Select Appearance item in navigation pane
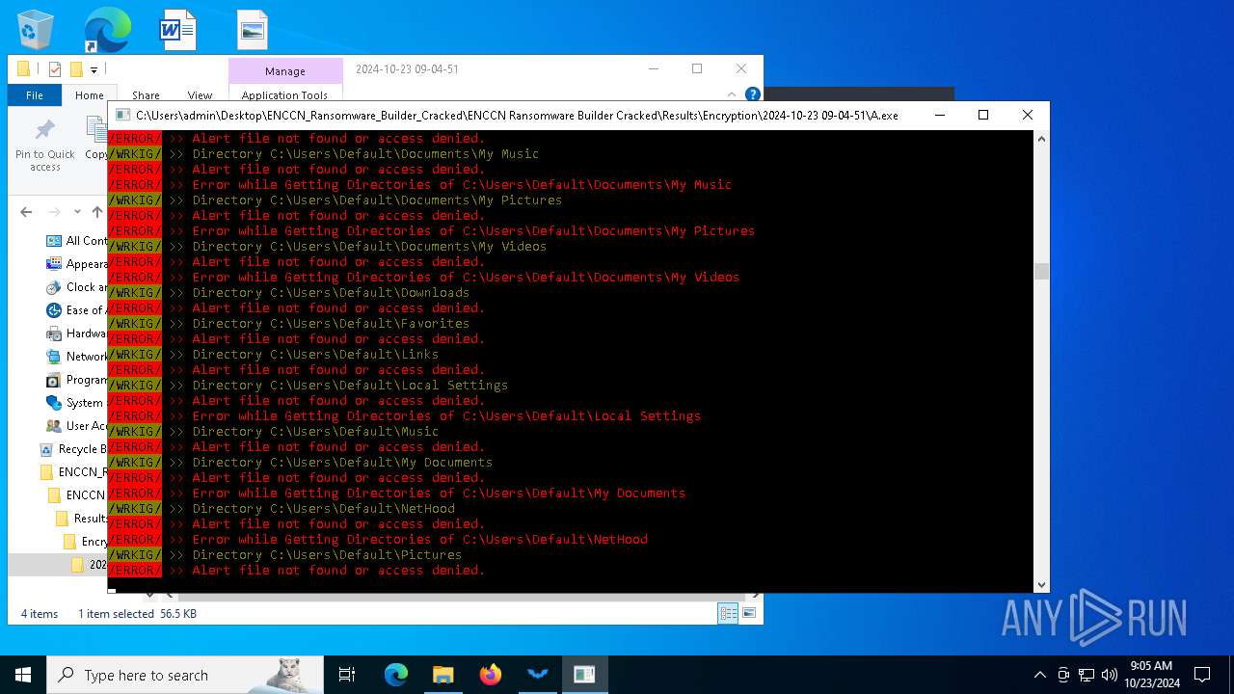The height and width of the screenshot is (694, 1234). click(x=76, y=264)
